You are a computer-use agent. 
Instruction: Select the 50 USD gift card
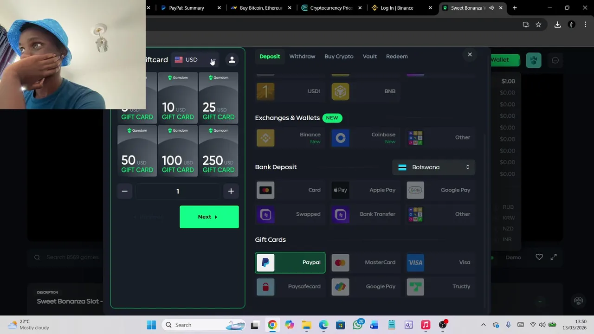tap(137, 151)
